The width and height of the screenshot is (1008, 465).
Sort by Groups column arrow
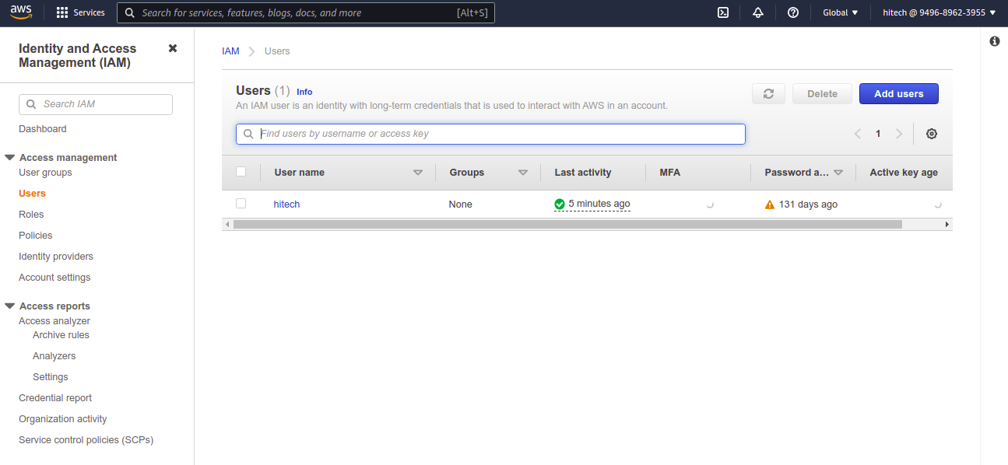523,173
